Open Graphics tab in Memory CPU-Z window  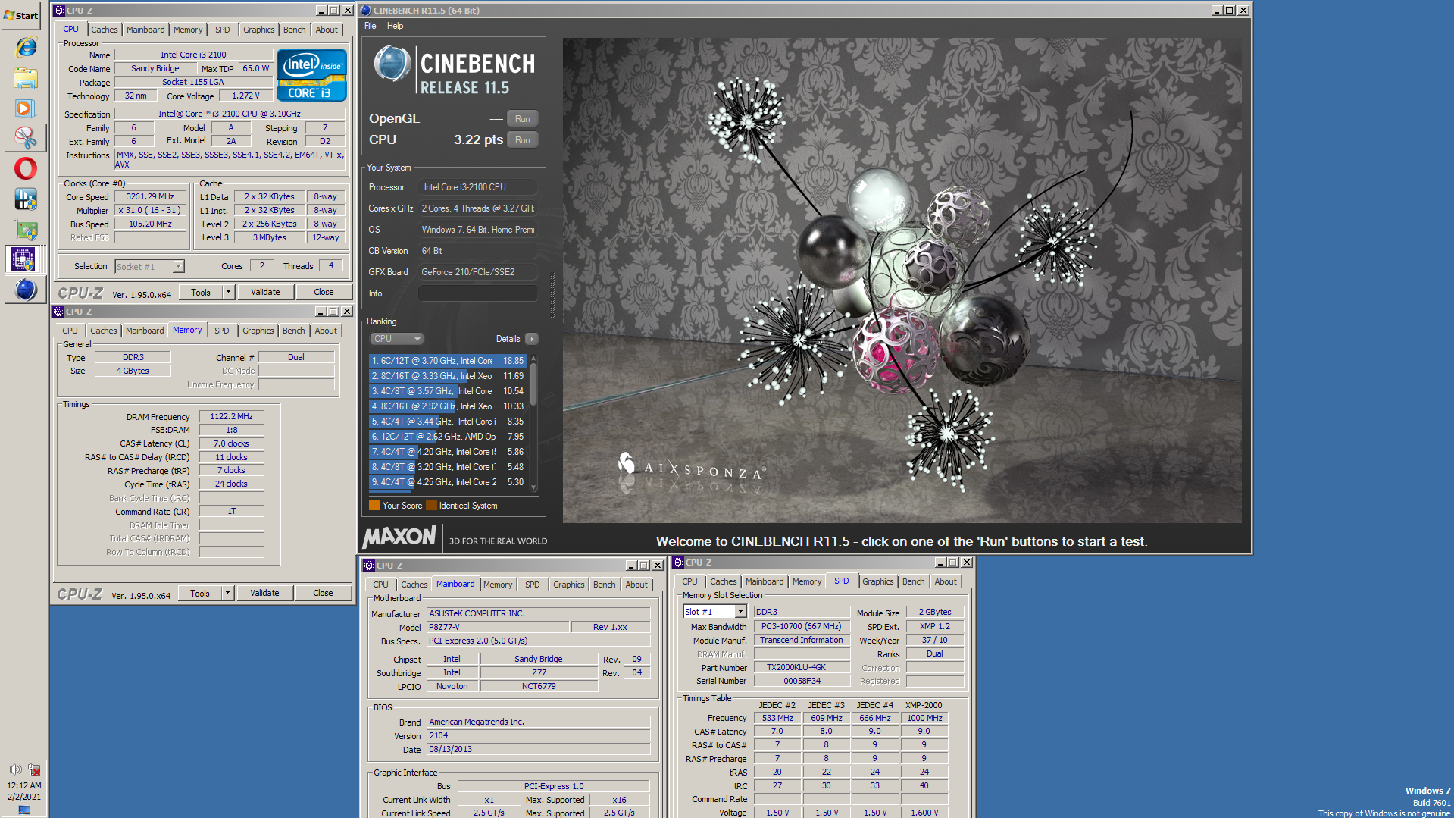coord(258,331)
